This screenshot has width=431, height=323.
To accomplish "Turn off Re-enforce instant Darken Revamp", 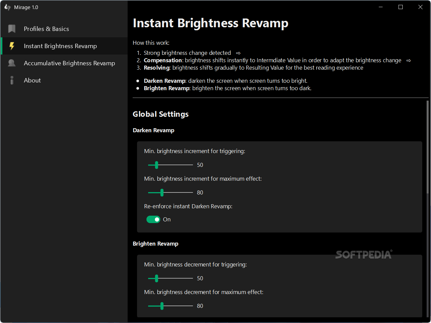I will point(153,219).
